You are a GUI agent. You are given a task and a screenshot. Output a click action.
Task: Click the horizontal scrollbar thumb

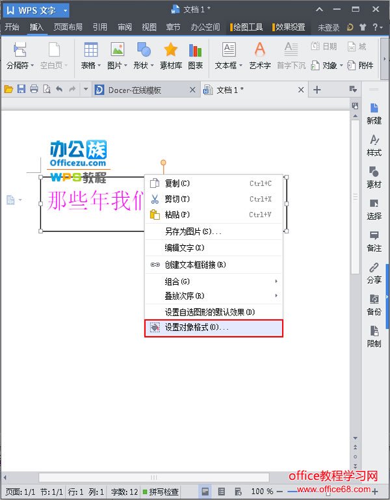(153, 477)
